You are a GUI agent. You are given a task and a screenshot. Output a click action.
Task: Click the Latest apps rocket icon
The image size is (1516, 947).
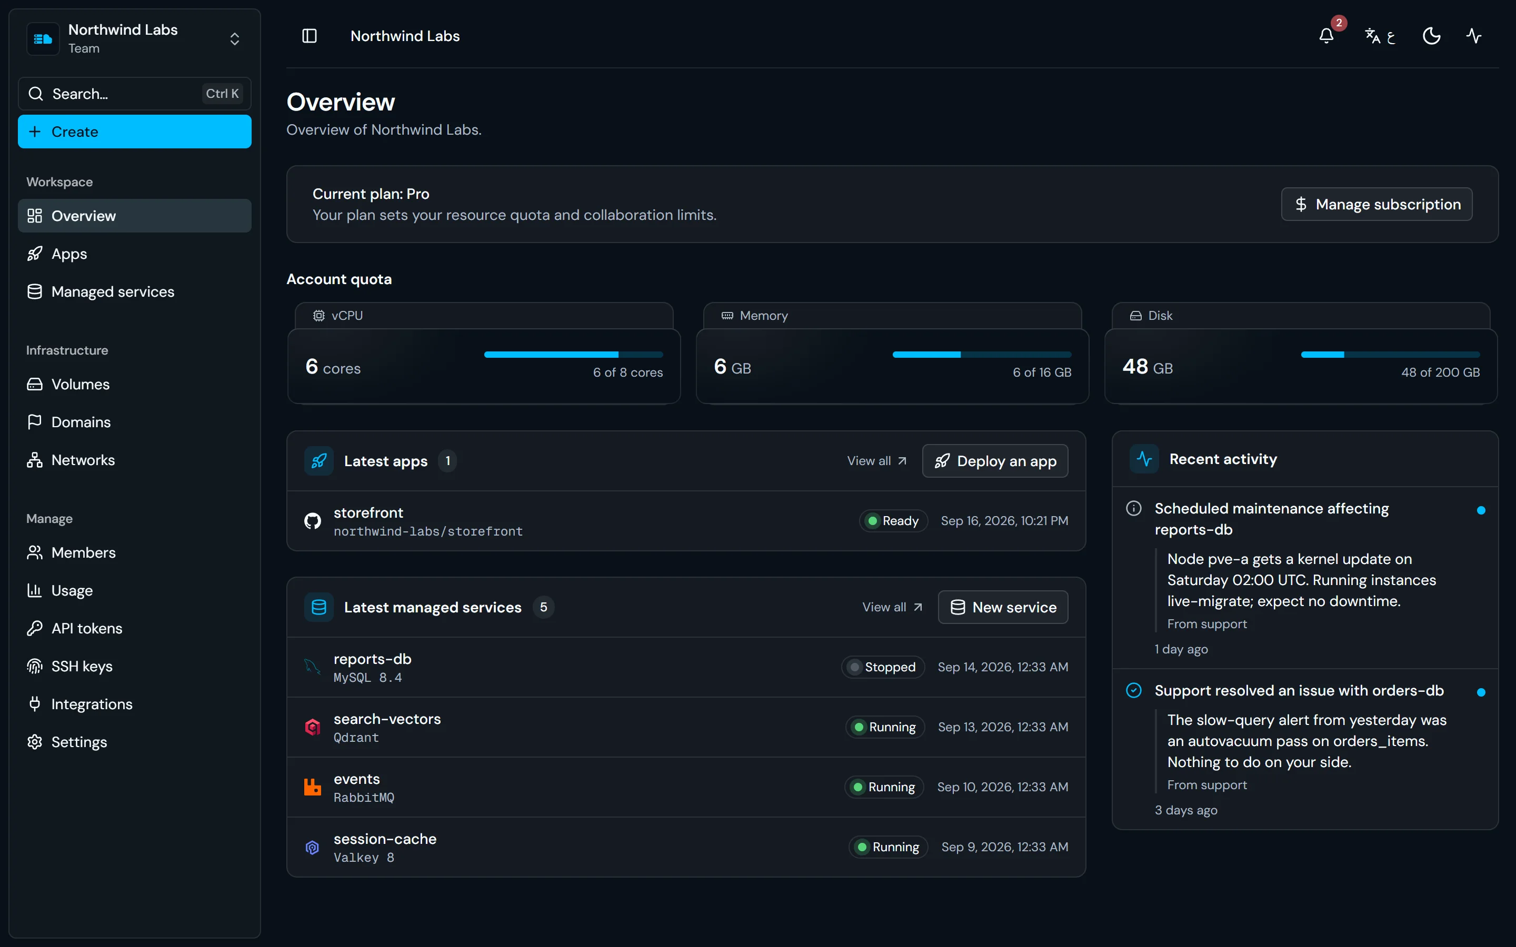coord(319,461)
